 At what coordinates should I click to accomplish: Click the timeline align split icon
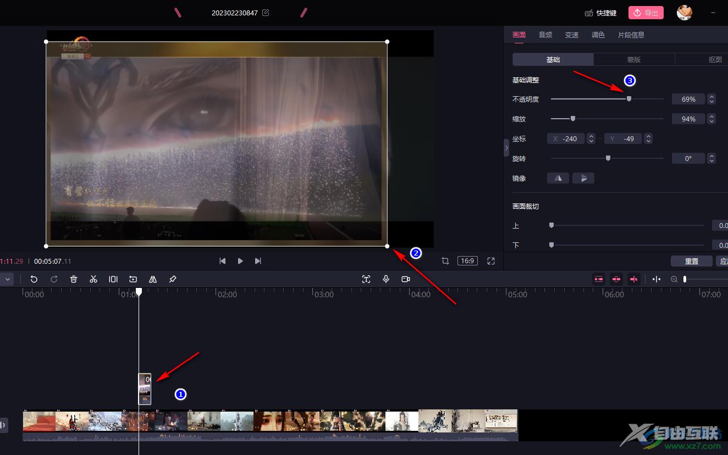[x=657, y=279]
